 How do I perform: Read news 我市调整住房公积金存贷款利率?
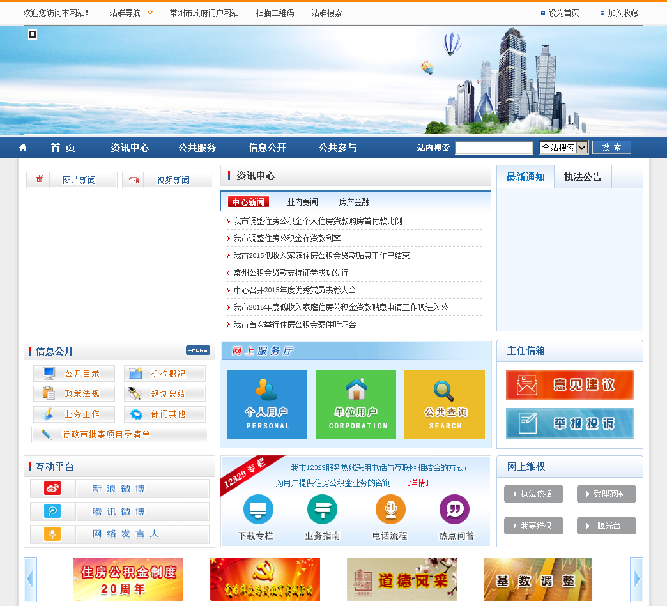click(287, 238)
